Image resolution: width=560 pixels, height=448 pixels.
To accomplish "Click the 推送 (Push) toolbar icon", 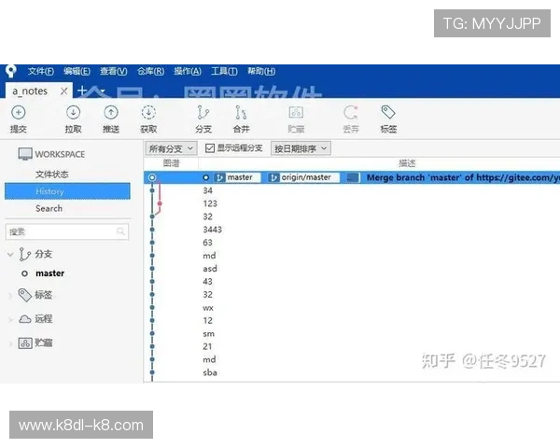I will (x=111, y=113).
